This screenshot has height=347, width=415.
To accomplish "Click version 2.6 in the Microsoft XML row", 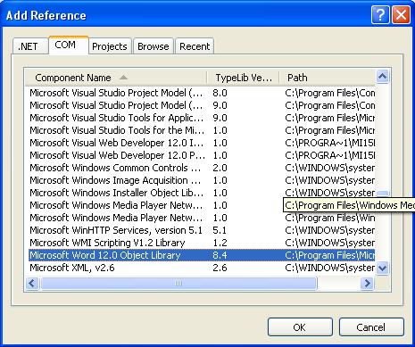I will click(x=220, y=268).
